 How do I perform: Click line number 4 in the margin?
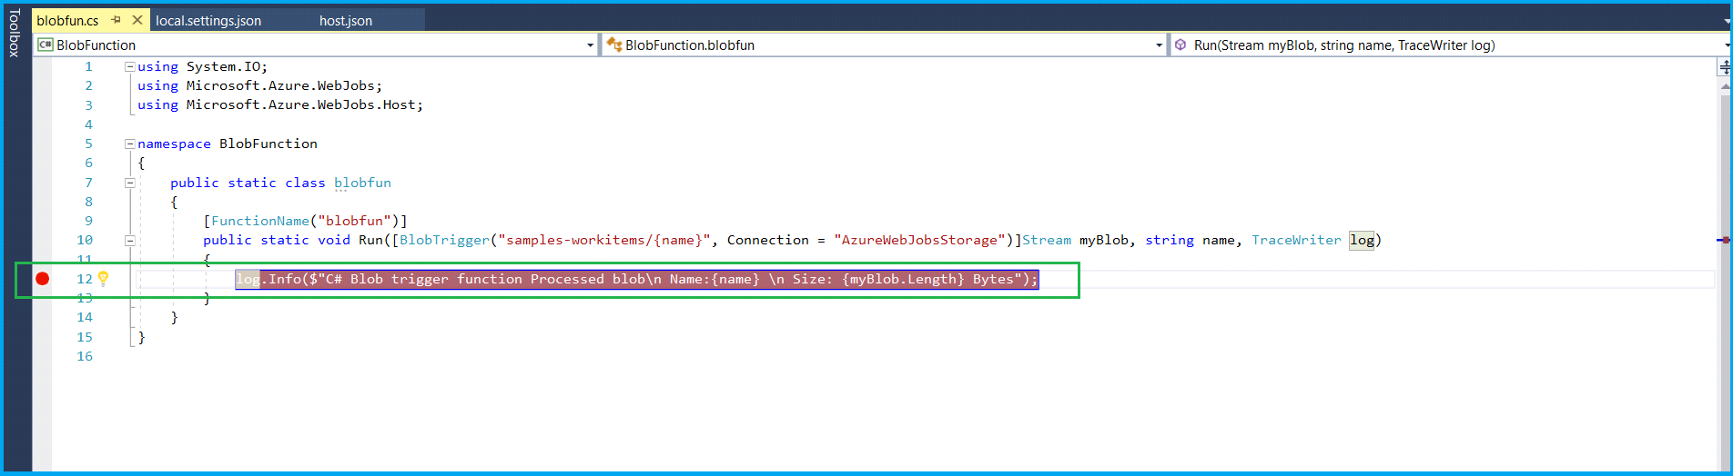pyautogui.click(x=88, y=124)
